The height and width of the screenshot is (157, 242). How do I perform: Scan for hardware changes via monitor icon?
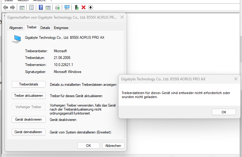coord(67,7)
